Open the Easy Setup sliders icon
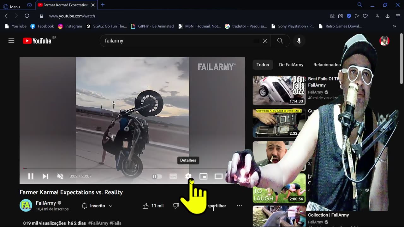This screenshot has width=404, height=227. point(398,16)
